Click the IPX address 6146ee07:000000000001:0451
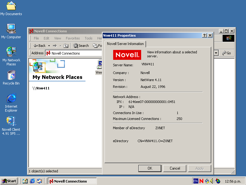Screen dimensions: 246x185 click(x=152, y=102)
